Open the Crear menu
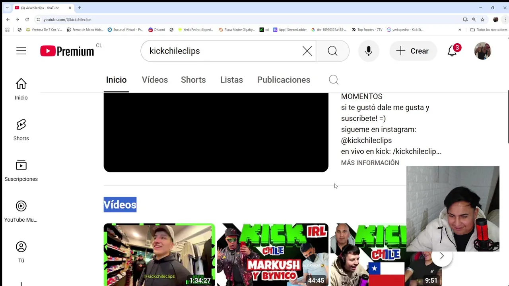 click(412, 51)
